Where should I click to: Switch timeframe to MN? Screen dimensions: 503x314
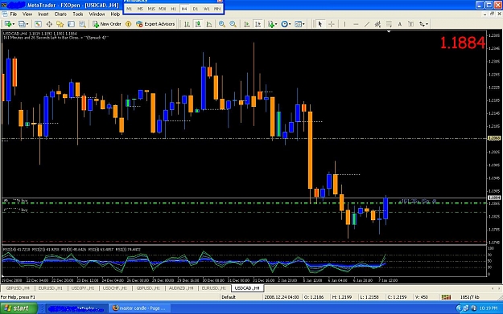pos(217,9)
